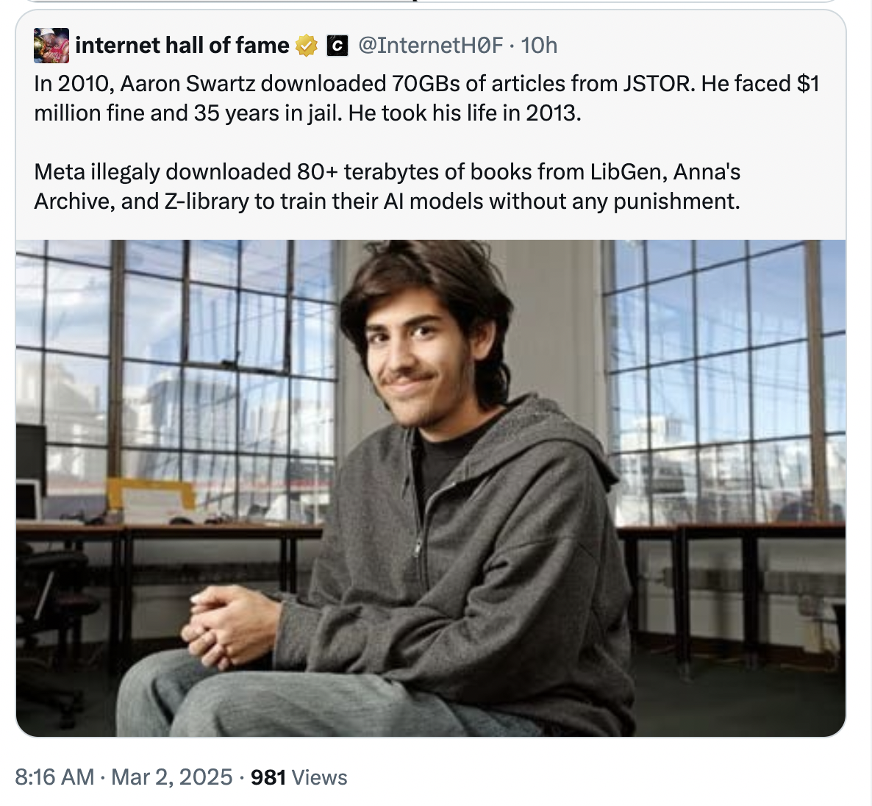Open the attached photo in the quoted post
Screen dimensions: 872x806
(x=431, y=488)
